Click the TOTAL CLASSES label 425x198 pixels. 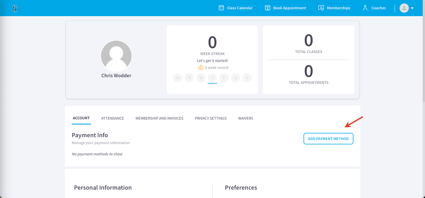308,52
